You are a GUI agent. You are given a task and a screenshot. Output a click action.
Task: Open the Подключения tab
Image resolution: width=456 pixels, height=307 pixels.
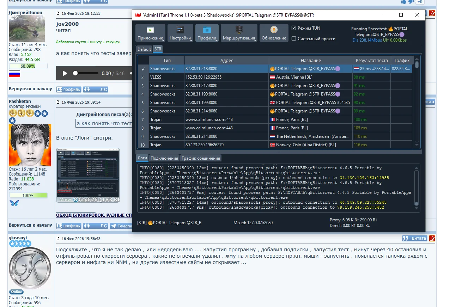(164, 158)
